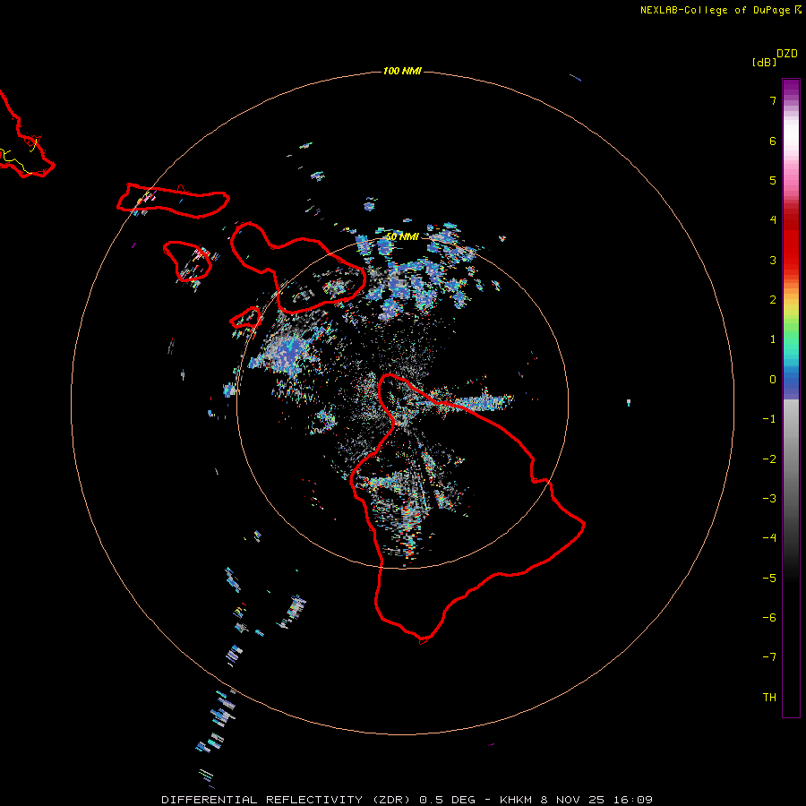This screenshot has width=806, height=806.
Task: Click the -1 value on the color scale
Action: coord(769,419)
